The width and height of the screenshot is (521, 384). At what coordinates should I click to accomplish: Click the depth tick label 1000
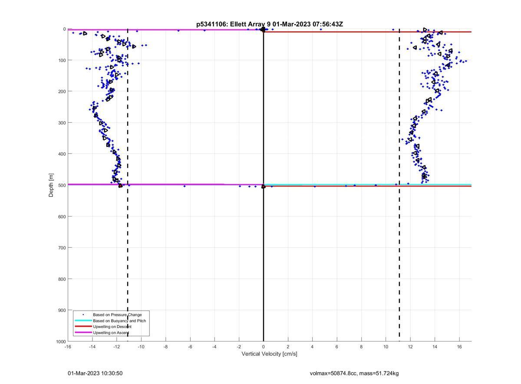click(x=60, y=342)
